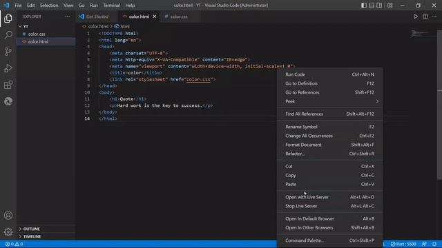Click the Port : 5500 status item

pos(403,244)
